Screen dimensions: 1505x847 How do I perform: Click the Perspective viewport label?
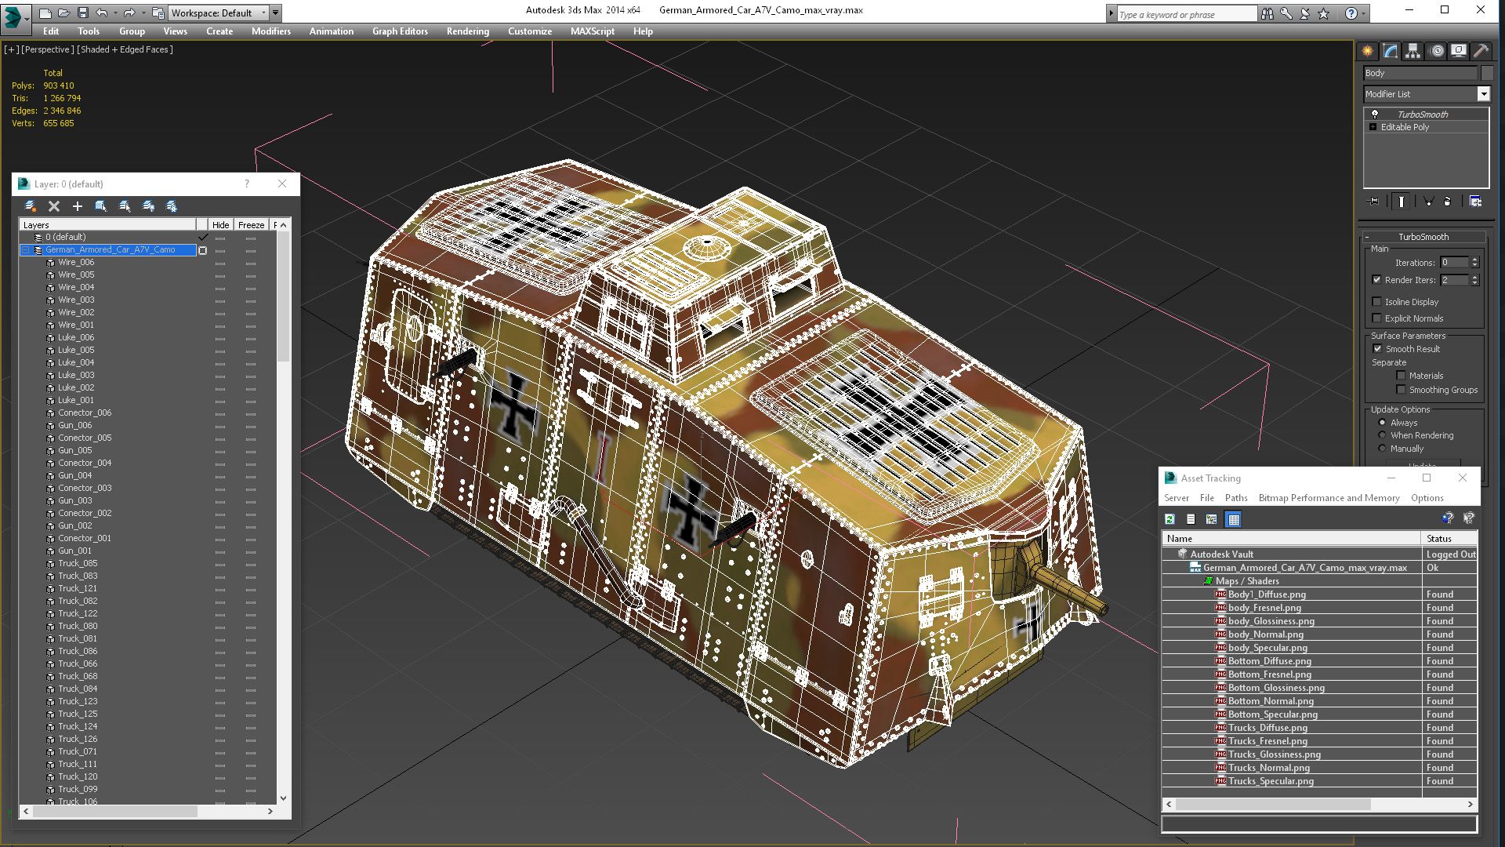[x=48, y=49]
